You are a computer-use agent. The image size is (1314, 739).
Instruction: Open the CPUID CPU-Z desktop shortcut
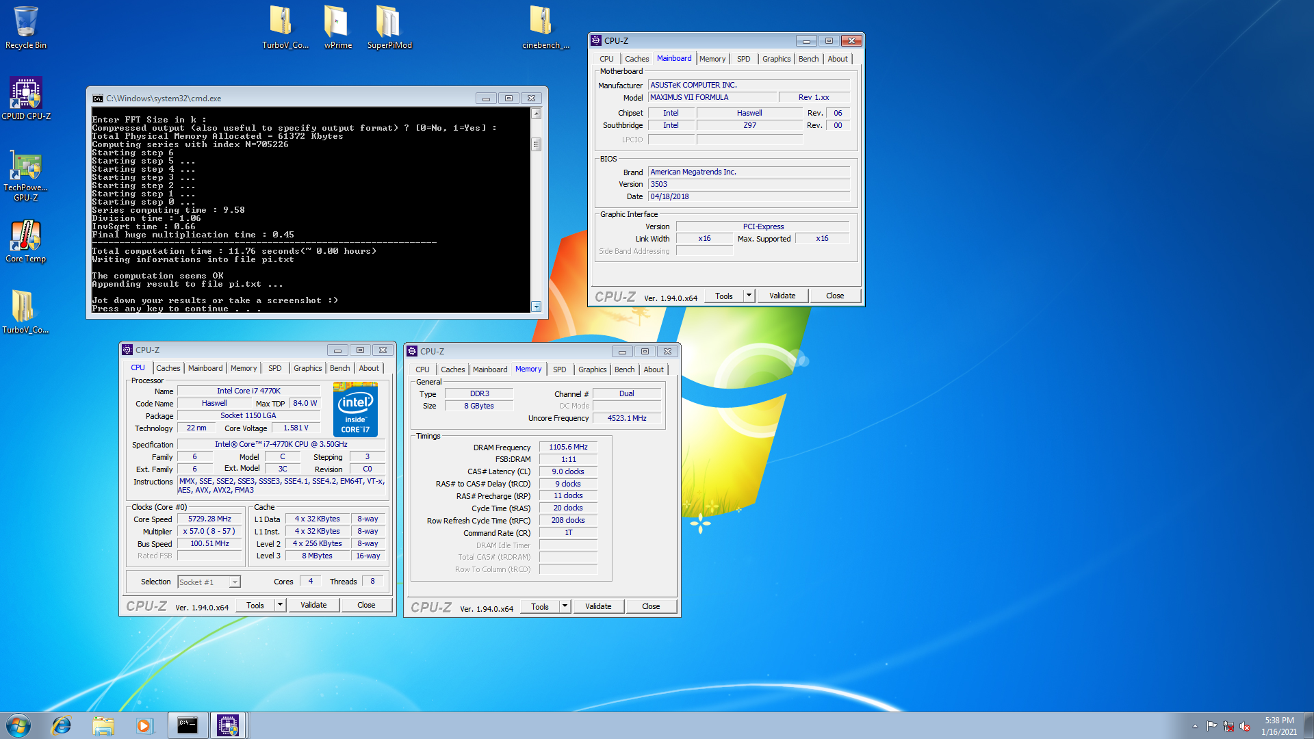coord(26,99)
